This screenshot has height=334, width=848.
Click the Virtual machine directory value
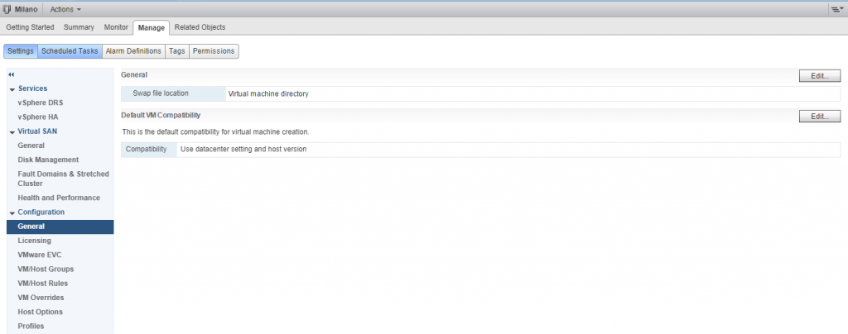pos(268,94)
